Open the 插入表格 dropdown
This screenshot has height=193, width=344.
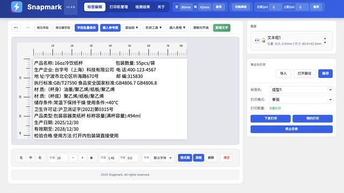(177, 28)
